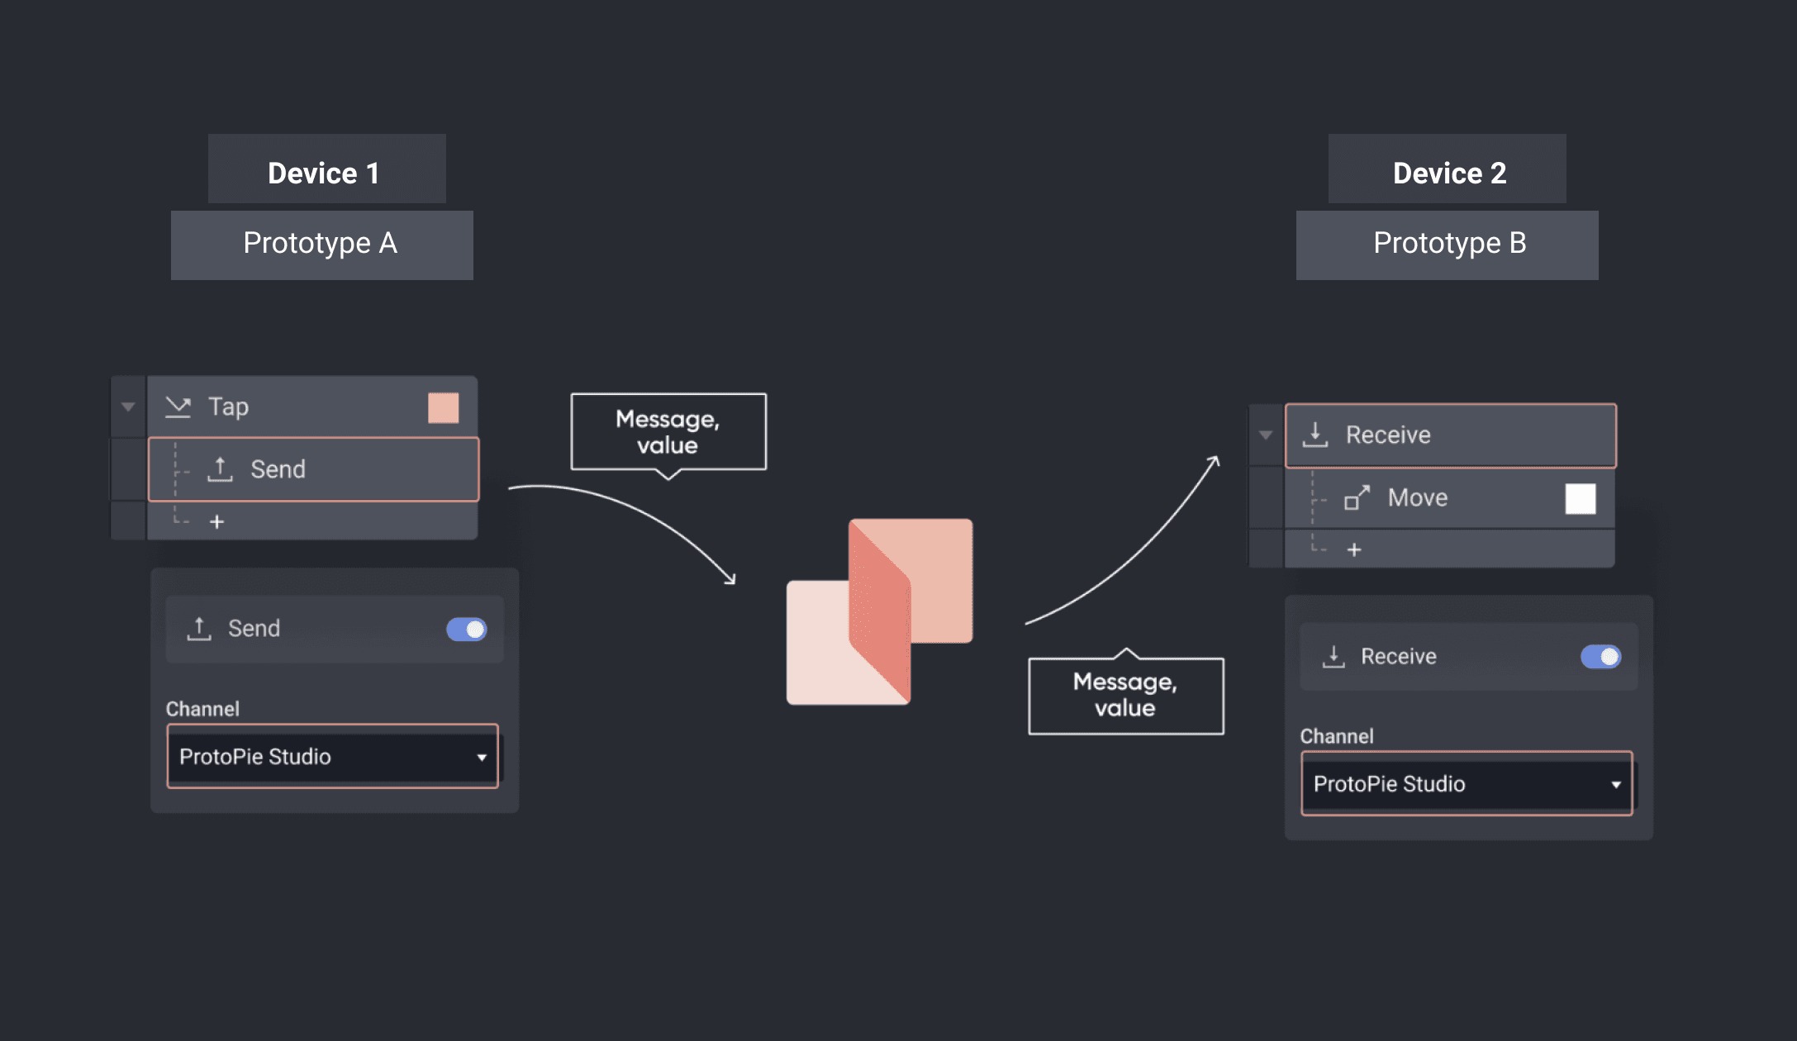Collapse the Tap trigger with its arrow
The height and width of the screenshot is (1041, 1797).
[128, 406]
